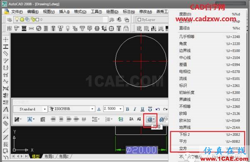Choose 中心线 symbol entry

coord(209,57)
